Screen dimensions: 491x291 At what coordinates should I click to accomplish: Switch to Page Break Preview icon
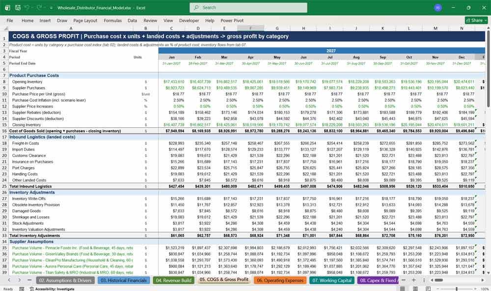[428, 289]
